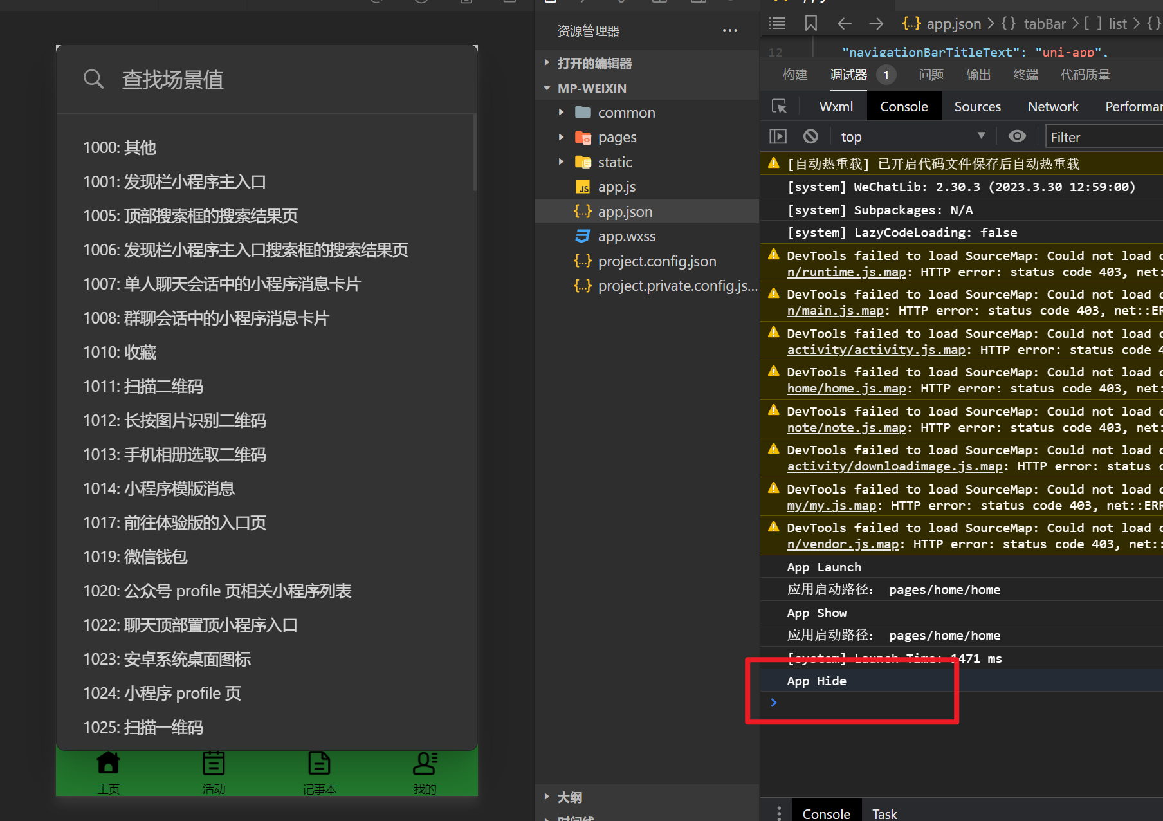Toggle live expression eye icon
This screenshot has width=1163, height=821.
pyautogui.click(x=1017, y=136)
